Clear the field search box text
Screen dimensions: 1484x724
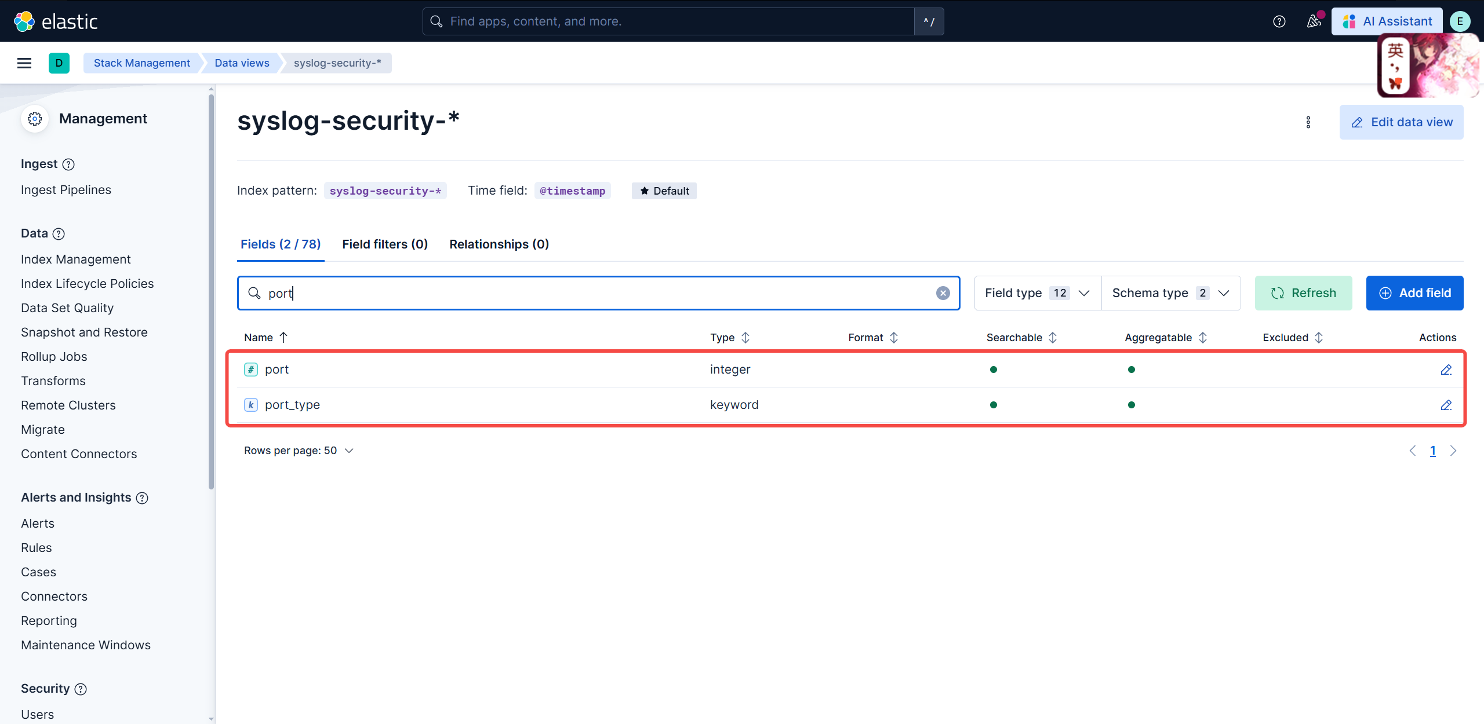click(x=943, y=293)
